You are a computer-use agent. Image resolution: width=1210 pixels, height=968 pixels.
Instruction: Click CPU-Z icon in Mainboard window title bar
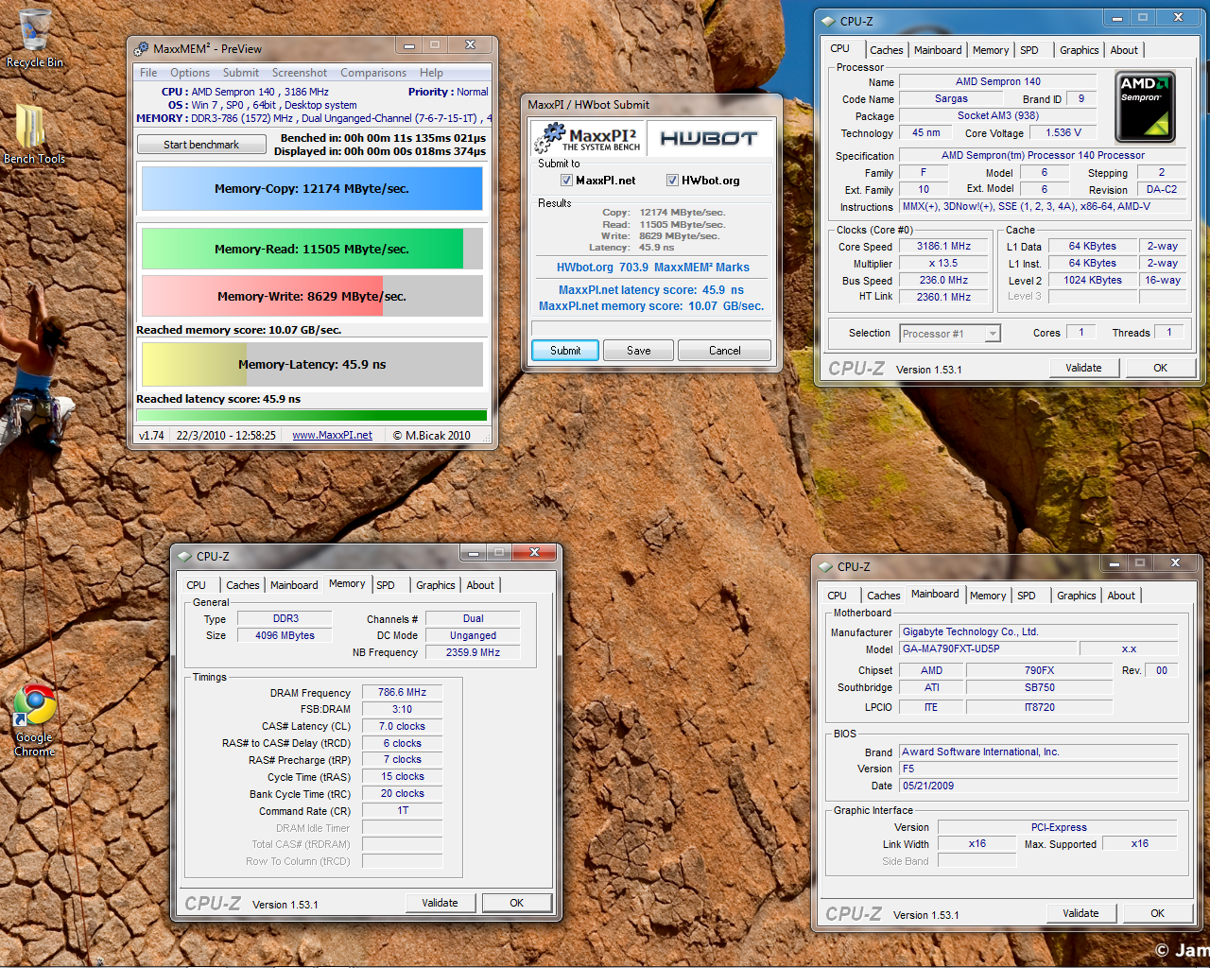(826, 567)
